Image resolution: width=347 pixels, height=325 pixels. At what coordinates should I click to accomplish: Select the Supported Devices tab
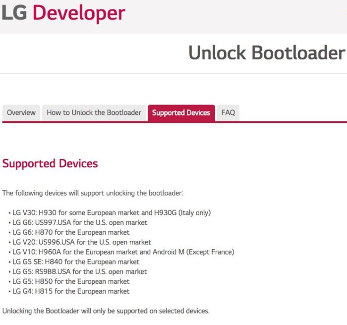click(x=181, y=113)
